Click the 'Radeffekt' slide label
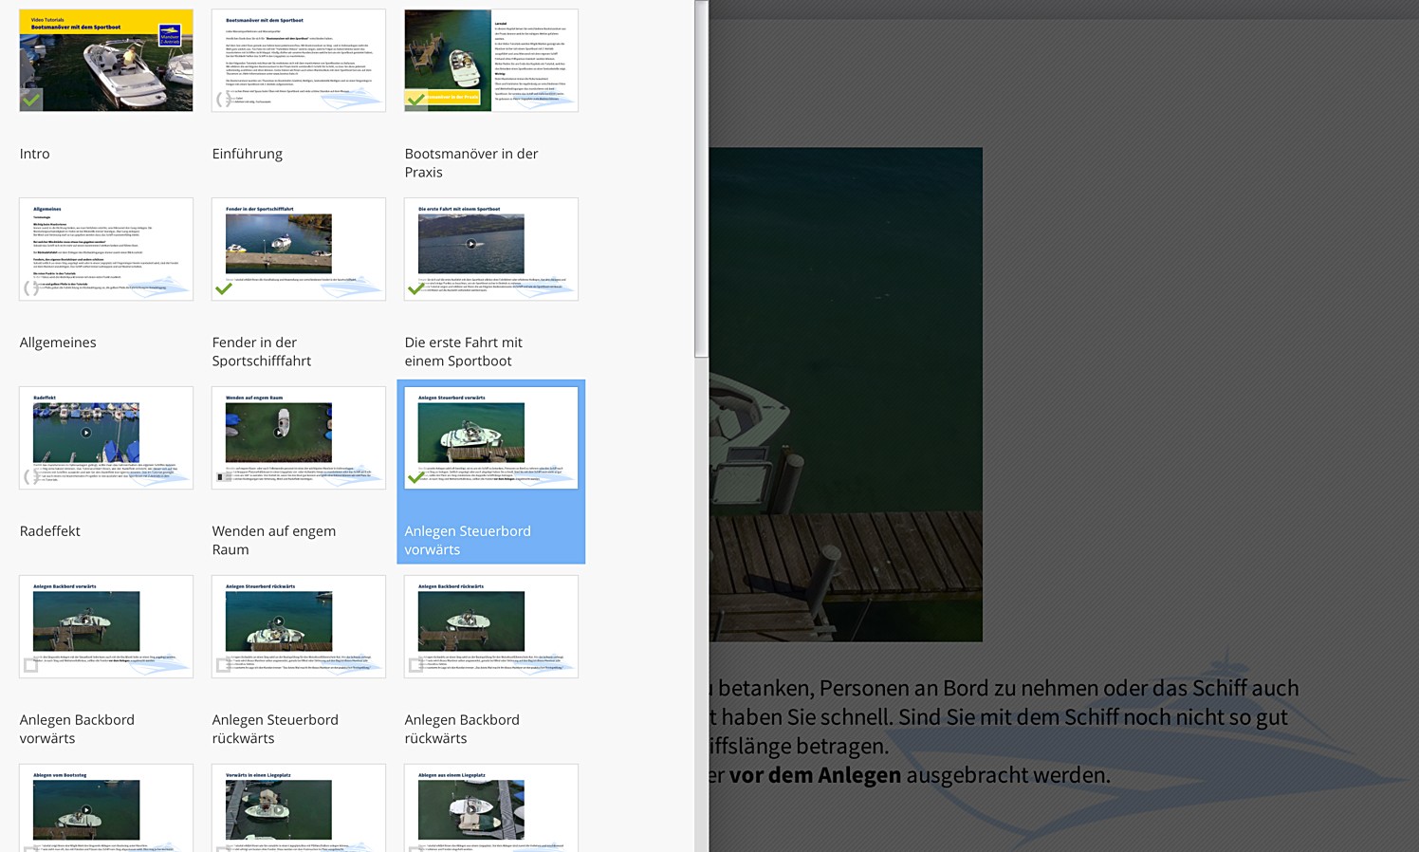 coord(50,531)
